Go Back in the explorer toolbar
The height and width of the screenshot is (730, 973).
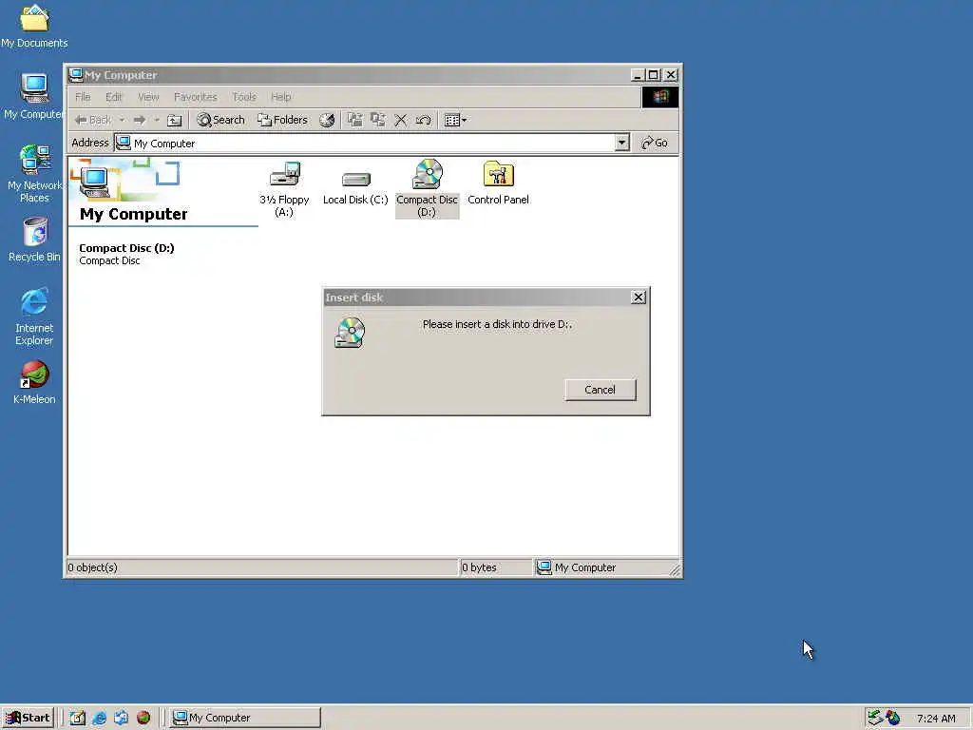[x=92, y=120]
